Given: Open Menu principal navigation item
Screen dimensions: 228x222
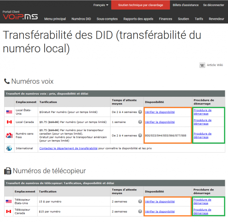Looking at the screenshot, I should coord(55,19).
